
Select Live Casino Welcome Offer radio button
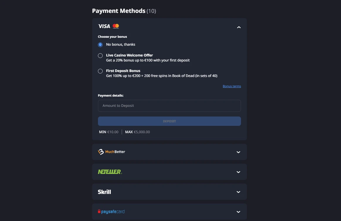click(100, 56)
